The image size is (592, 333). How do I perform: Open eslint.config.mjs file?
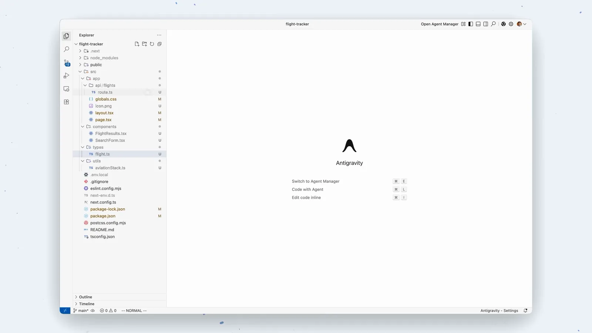click(x=120, y=188)
